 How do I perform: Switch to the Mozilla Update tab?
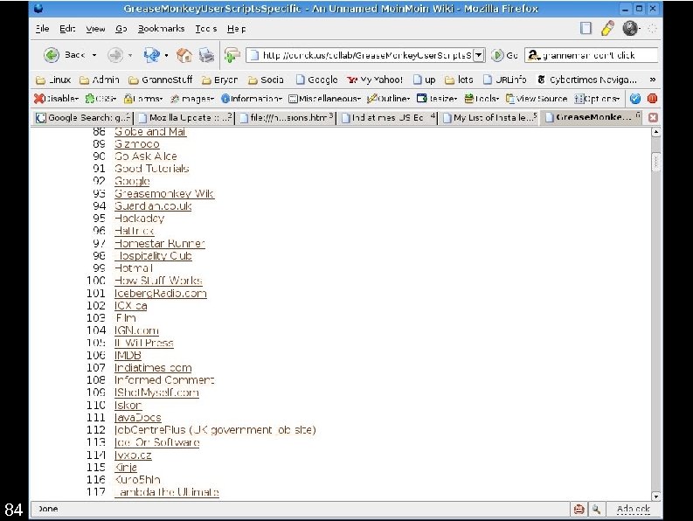[185, 118]
